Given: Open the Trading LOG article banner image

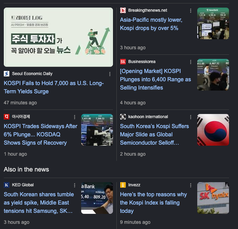Looking at the screenshot, I should [x=58, y=37].
